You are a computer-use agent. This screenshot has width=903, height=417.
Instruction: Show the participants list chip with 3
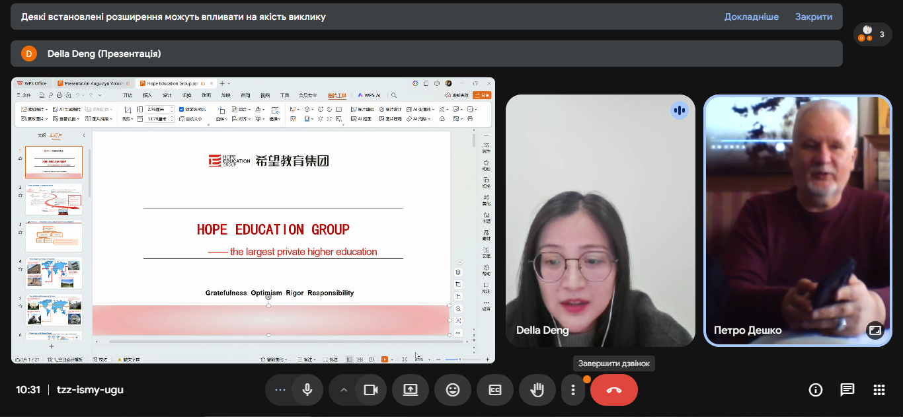[x=873, y=34]
